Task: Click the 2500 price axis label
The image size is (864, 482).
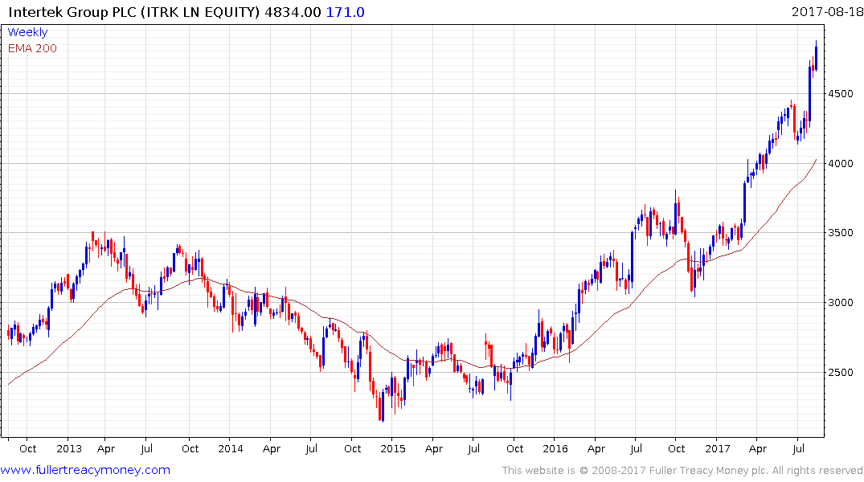Action: [x=841, y=373]
